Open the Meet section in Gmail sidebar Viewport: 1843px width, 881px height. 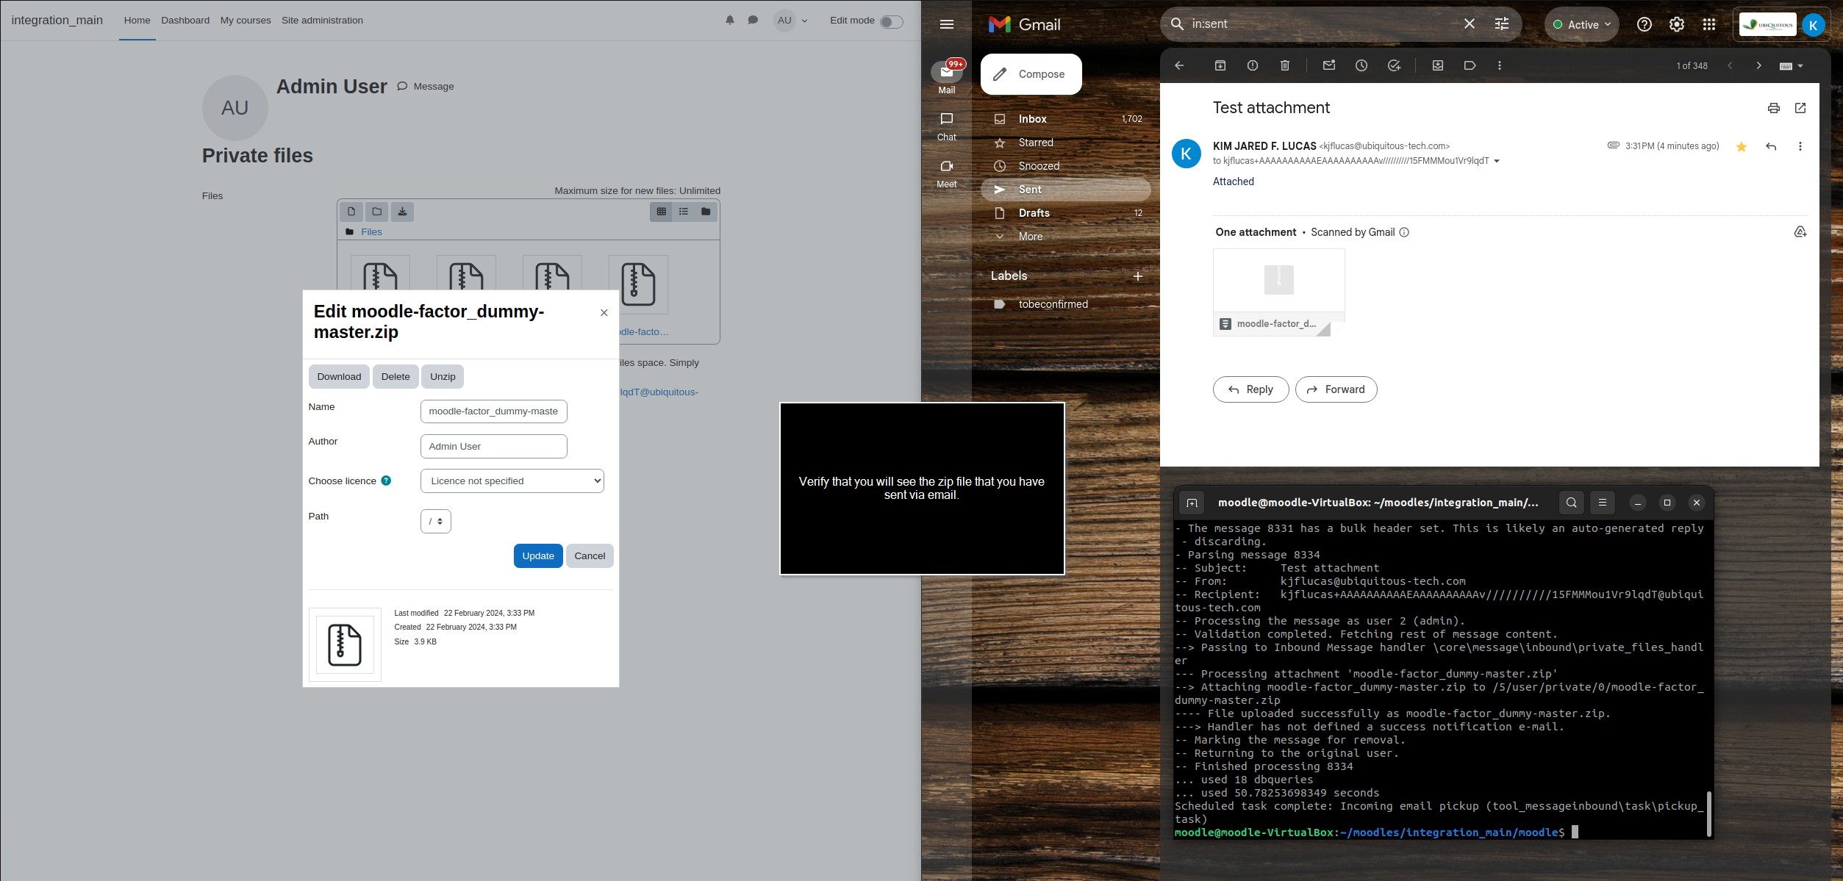coord(947,173)
